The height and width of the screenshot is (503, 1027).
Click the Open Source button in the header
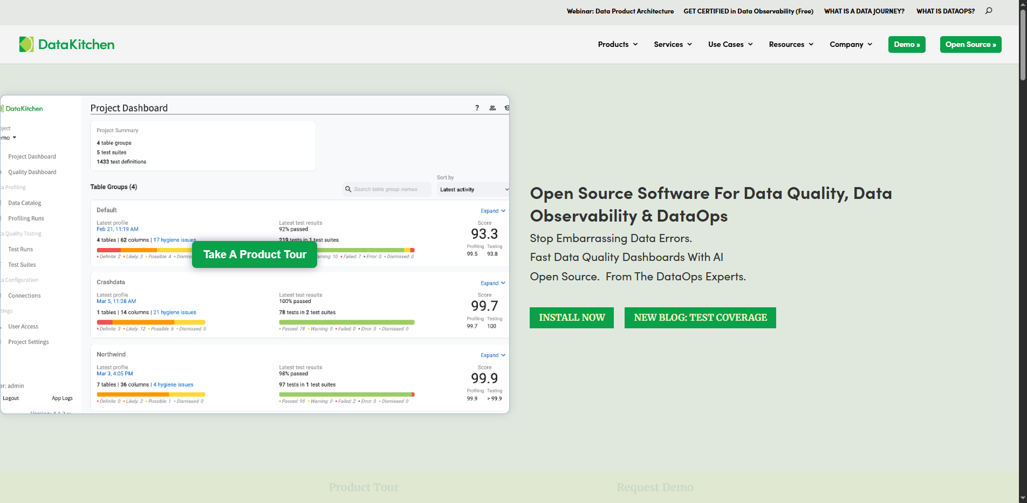pyautogui.click(x=970, y=44)
